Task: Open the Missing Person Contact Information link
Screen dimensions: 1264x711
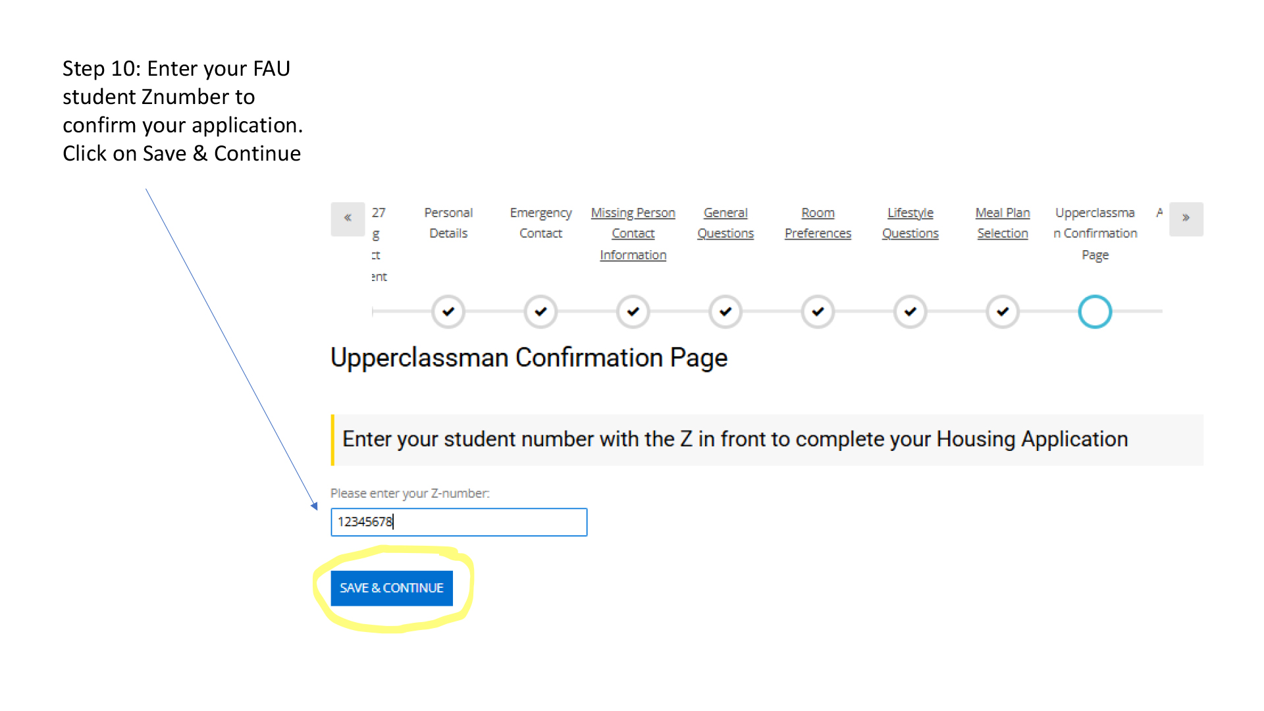Action: (633, 234)
